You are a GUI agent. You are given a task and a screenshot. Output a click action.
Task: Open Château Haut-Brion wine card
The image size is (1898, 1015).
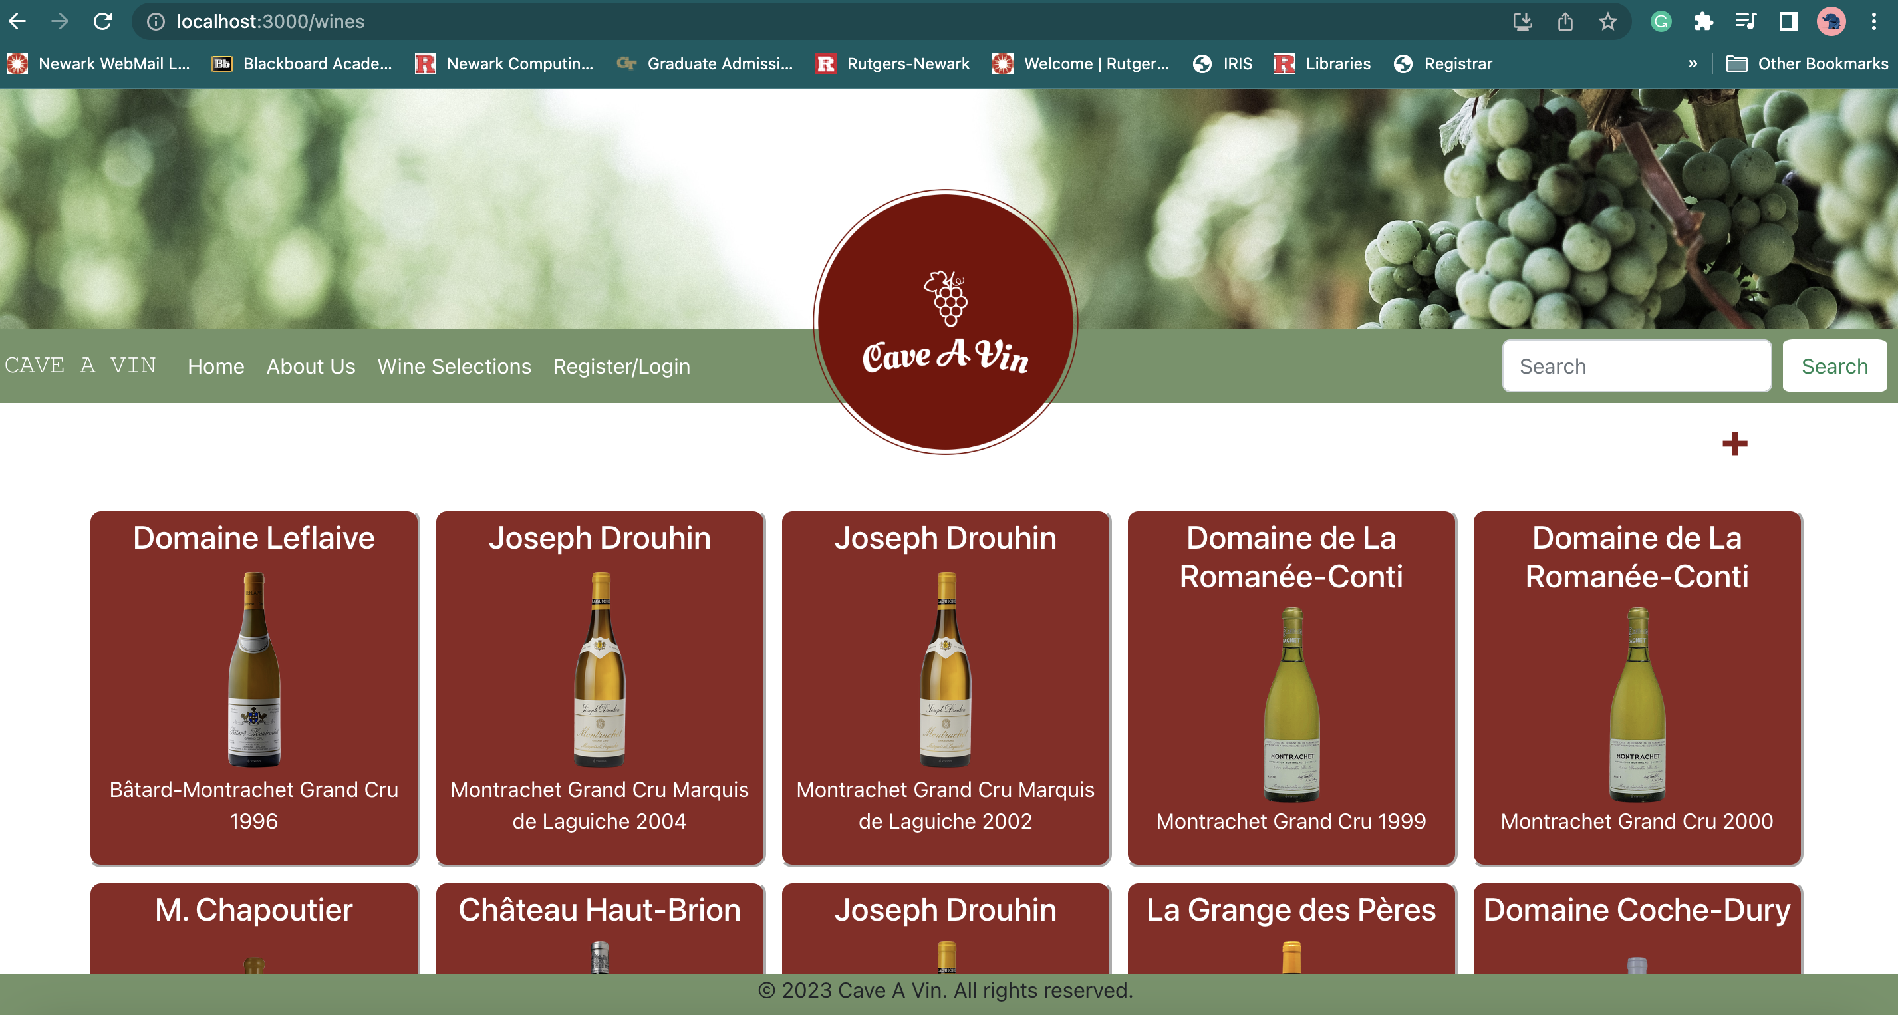click(600, 927)
